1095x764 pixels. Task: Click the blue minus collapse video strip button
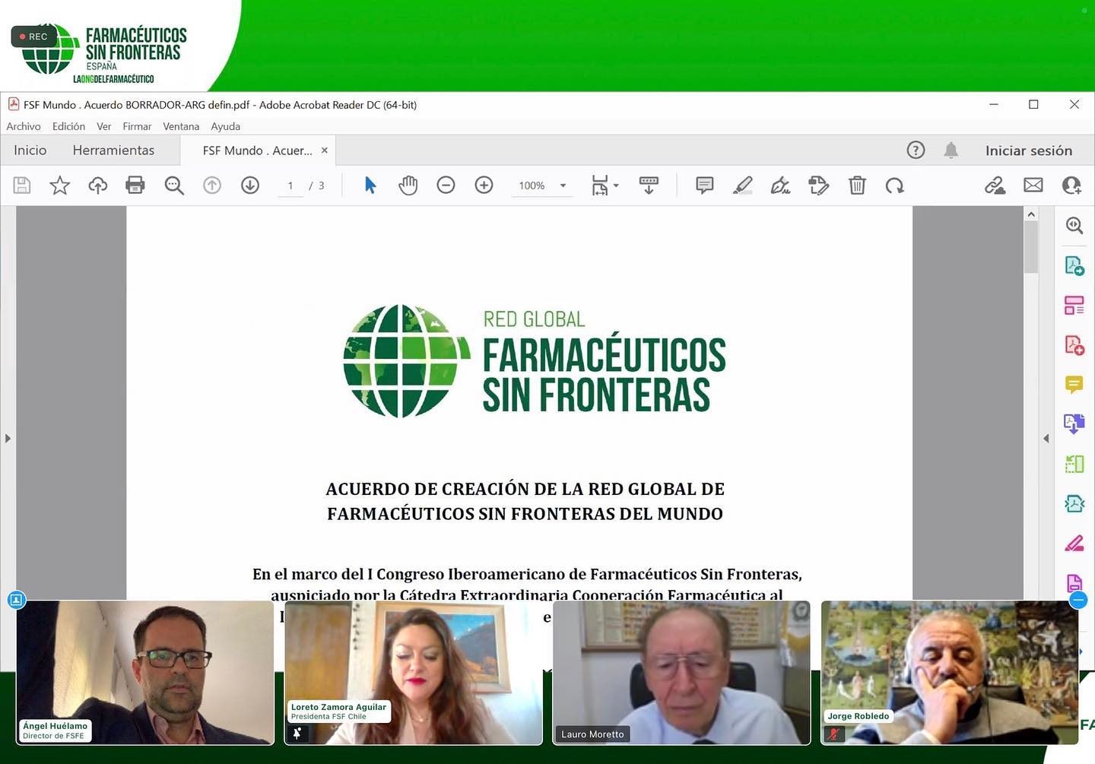(1078, 601)
